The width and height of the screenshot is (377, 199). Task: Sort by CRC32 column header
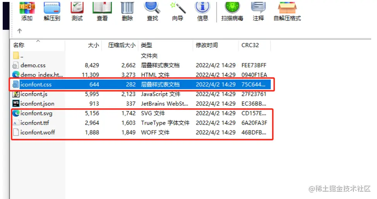[250, 45]
